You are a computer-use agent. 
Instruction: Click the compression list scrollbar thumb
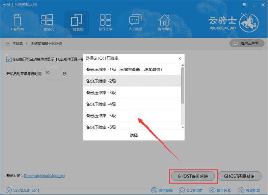point(183,85)
